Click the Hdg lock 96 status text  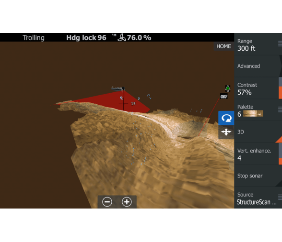click(86, 38)
